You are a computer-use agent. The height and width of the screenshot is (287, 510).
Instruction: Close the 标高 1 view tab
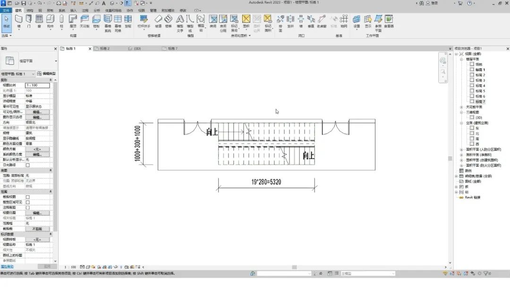[x=90, y=49]
